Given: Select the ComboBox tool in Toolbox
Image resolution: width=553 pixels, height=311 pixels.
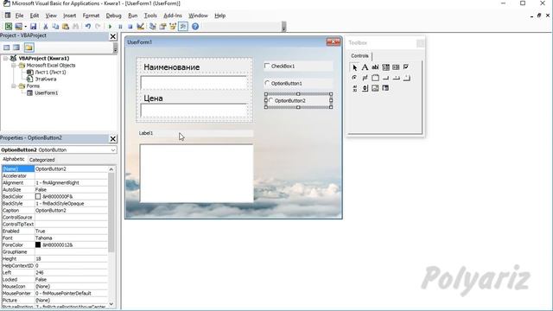Looking at the screenshot, I should 385,67.
